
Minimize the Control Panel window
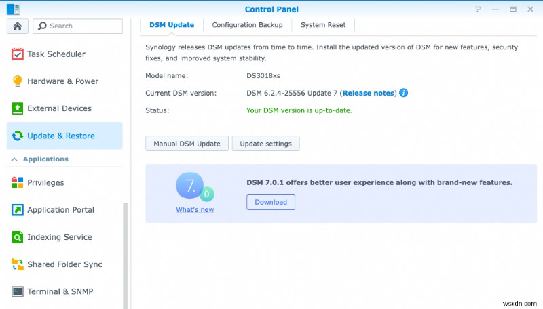tap(495, 9)
